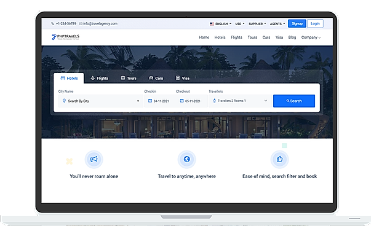The width and height of the screenshot is (371, 226).
Task: Click the checkout calendar icon
Action: tap(182, 101)
